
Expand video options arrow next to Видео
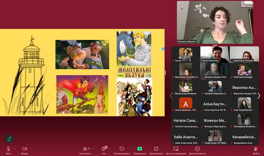coord(31,148)
